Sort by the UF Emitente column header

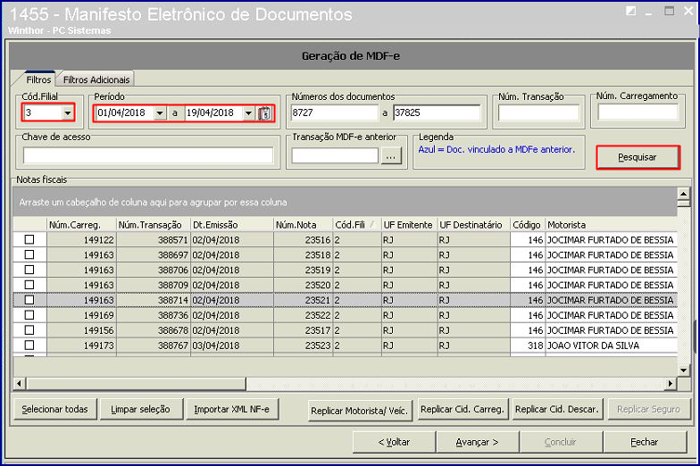[409, 225]
